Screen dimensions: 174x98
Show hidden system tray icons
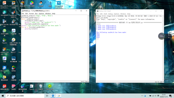click(142, 96)
